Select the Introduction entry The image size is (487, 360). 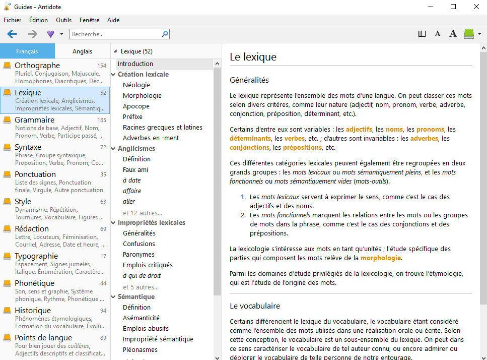pos(165,64)
